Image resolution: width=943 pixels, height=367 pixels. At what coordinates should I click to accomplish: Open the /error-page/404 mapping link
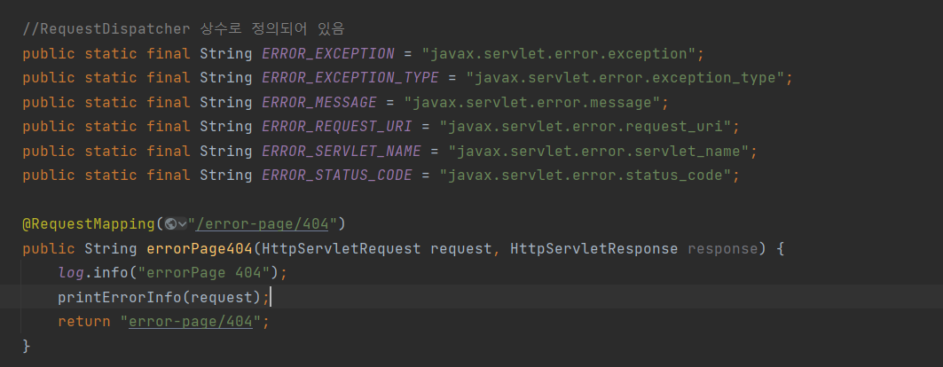coord(263,224)
